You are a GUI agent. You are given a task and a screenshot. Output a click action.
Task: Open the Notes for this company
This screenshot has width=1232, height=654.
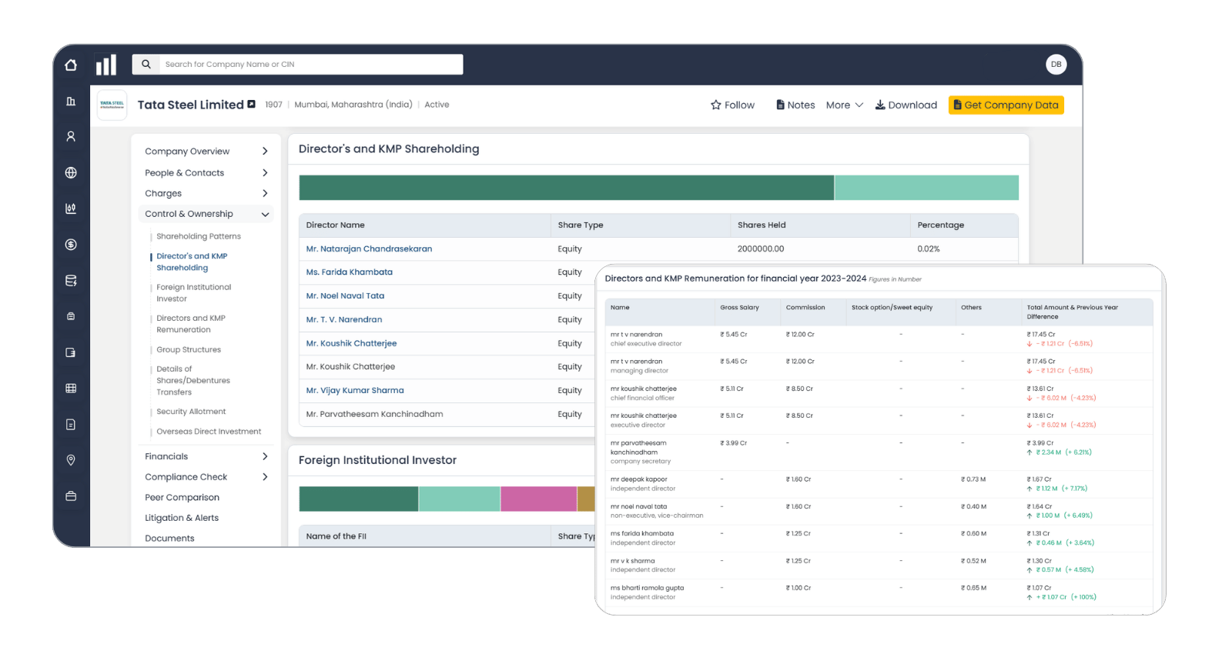click(795, 105)
